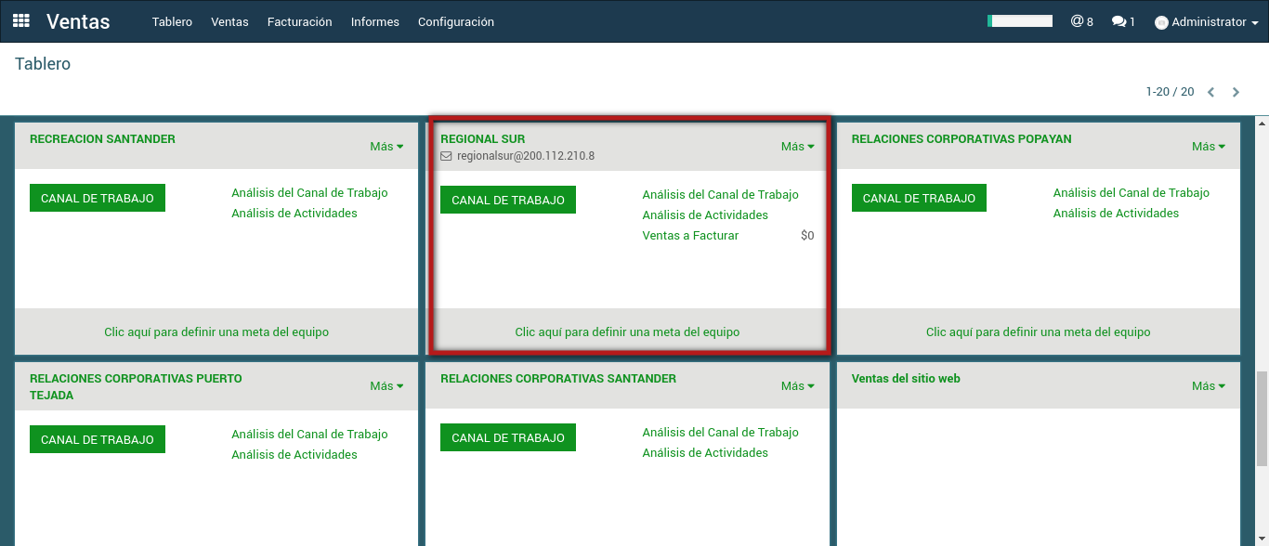This screenshot has height=546, width=1269.
Task: Open the Informes menu
Action: point(374,21)
